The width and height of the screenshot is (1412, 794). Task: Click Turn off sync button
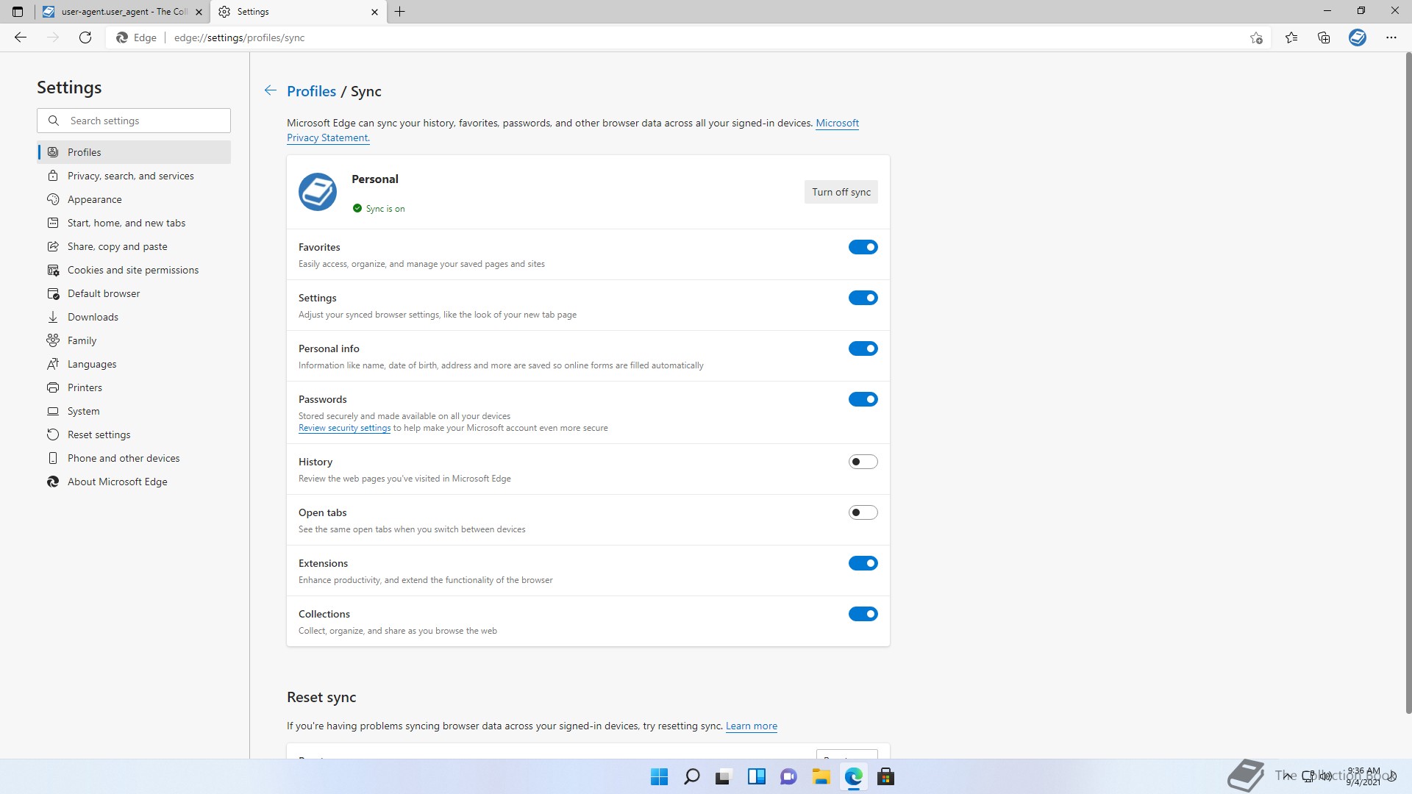(x=841, y=192)
